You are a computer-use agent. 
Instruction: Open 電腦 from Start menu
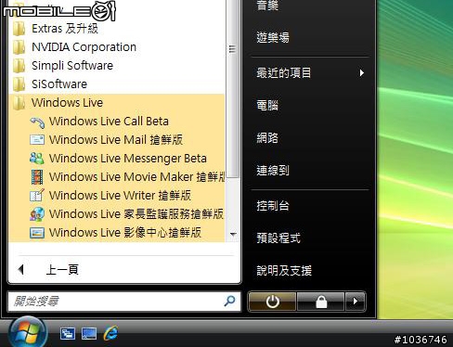click(267, 106)
